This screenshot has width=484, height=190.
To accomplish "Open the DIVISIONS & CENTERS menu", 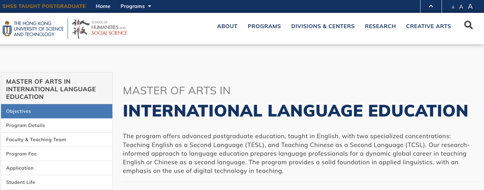I will (323, 26).
